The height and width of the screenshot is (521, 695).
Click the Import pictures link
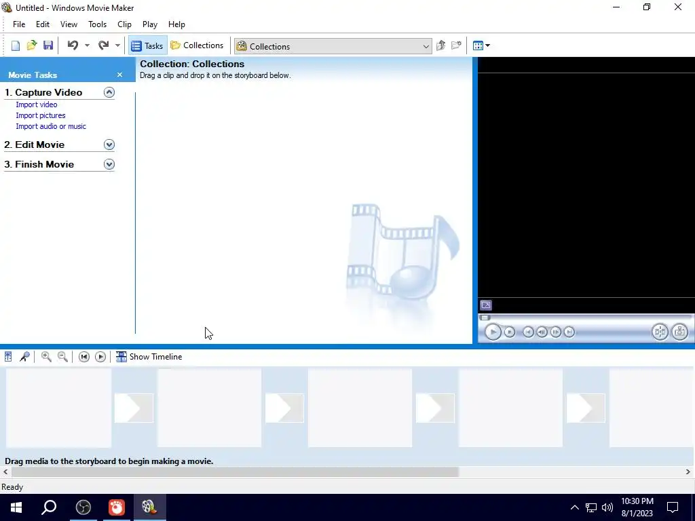[40, 115]
